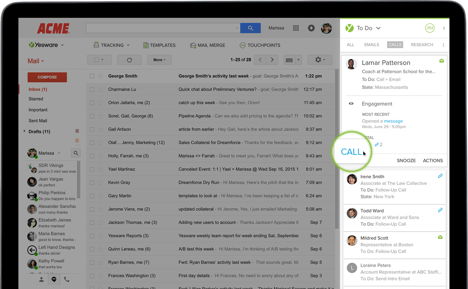Toggle Engagement eye icon
This screenshot has width=468, height=289.
click(x=351, y=104)
